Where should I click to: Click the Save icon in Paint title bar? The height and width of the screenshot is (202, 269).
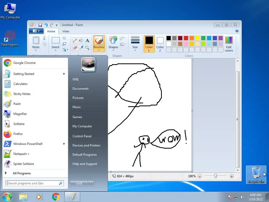tap(40, 25)
